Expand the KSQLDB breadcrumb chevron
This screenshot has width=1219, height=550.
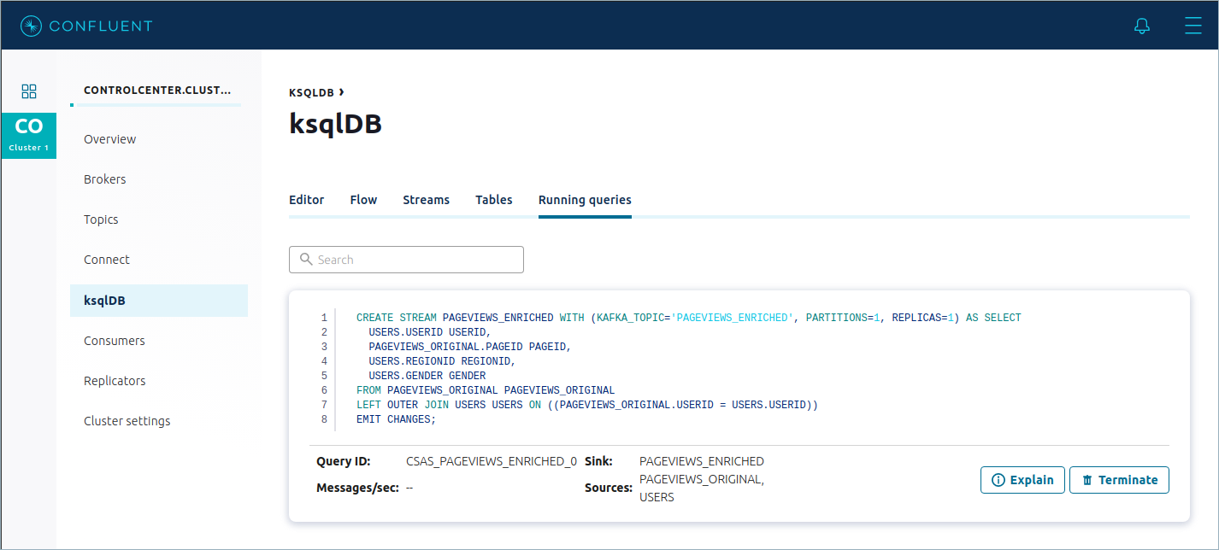click(342, 91)
